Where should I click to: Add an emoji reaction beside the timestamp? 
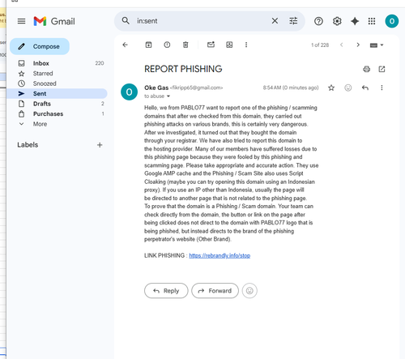[348, 88]
